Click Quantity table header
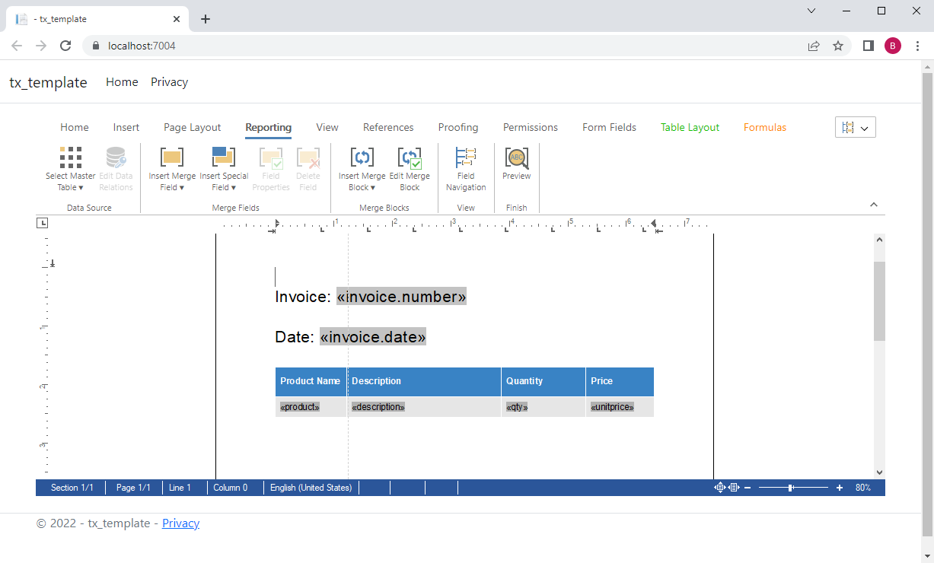The image size is (934, 563). click(x=544, y=381)
